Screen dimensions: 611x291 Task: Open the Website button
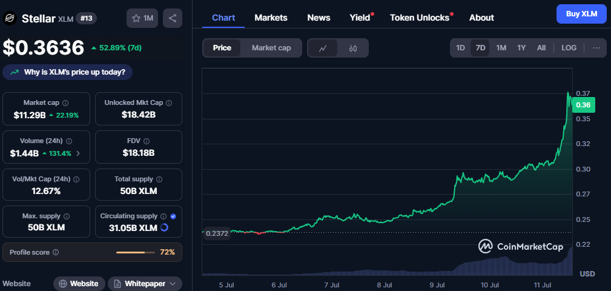point(79,284)
